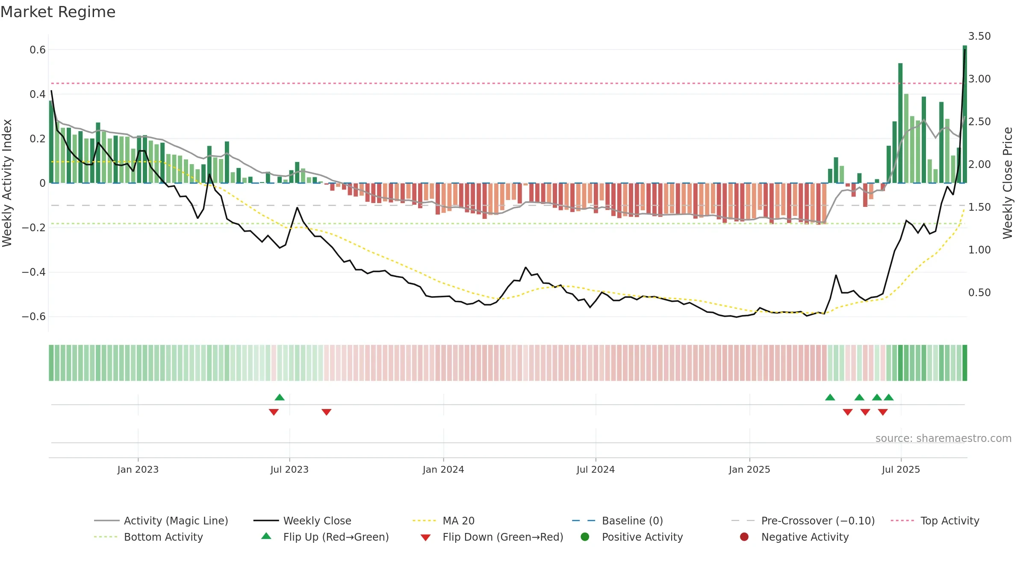Click the Negative Activity red circle icon
The width and height of the screenshot is (1026, 577).
pos(744,536)
